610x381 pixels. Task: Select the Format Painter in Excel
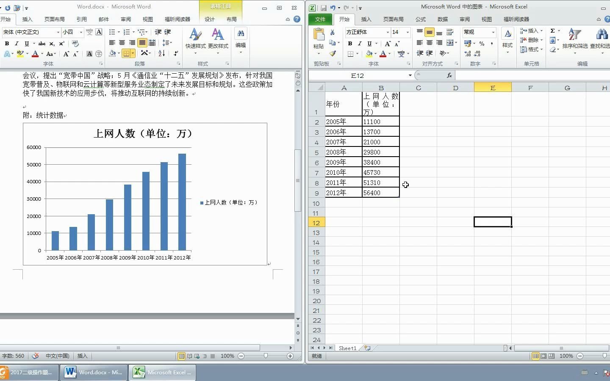(334, 54)
